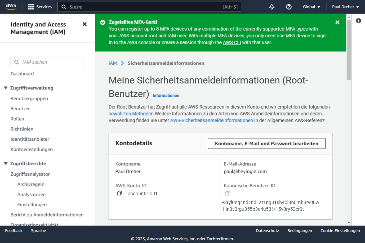Image resolution: width=365 pixels, height=243 pixels.
Task: Copy the Kanonische Benutzer-ID value
Action: click(228, 193)
